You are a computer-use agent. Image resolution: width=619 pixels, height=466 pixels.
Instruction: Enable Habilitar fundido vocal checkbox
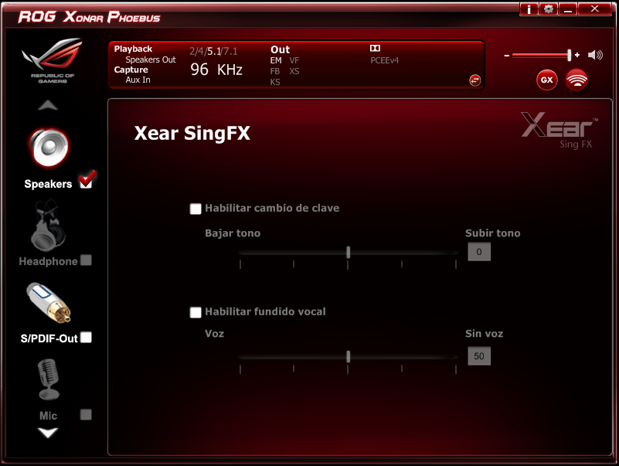(x=196, y=312)
